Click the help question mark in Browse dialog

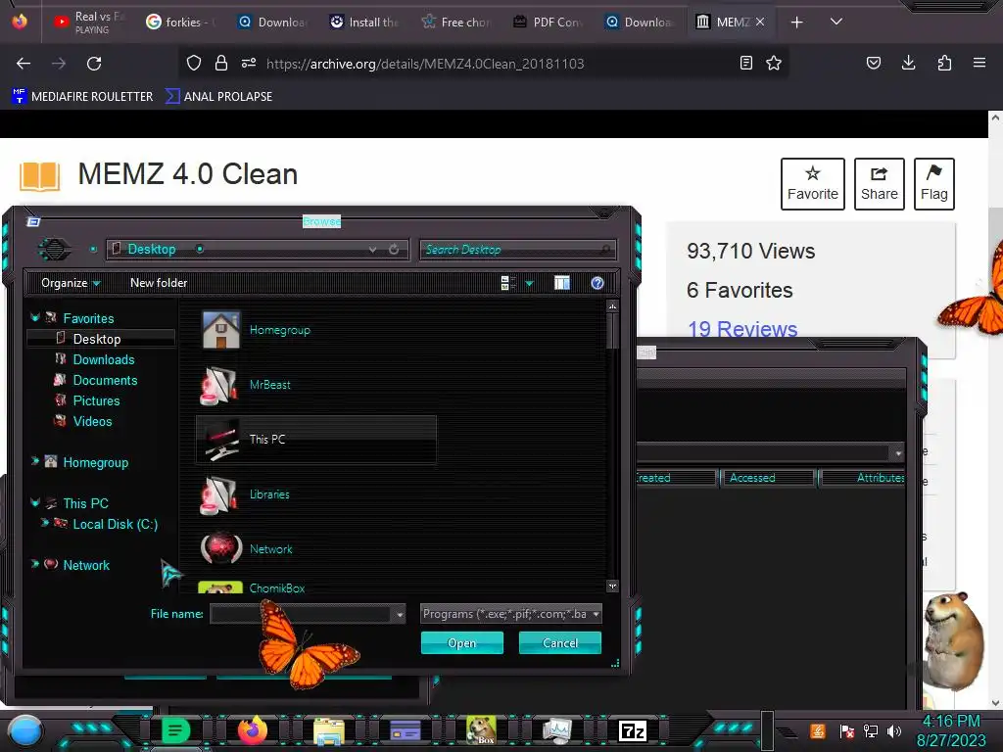597,283
